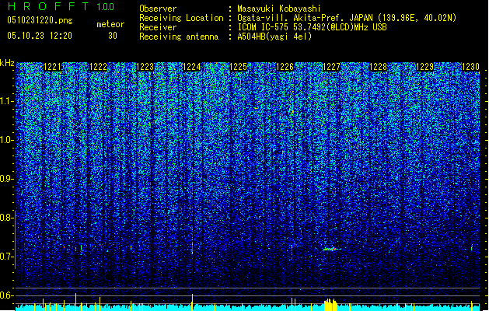Click the kHz axis unit label
The width and height of the screenshot is (489, 311).
7,63
